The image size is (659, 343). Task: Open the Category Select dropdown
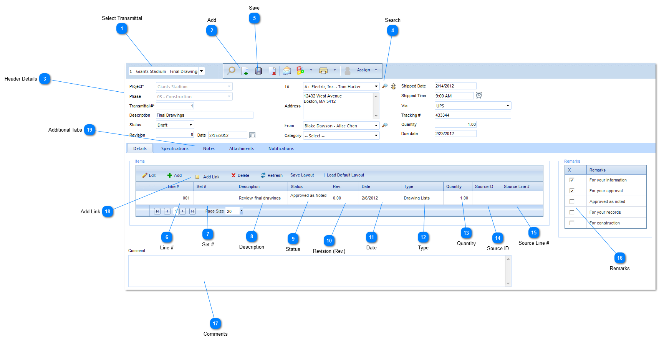point(376,135)
